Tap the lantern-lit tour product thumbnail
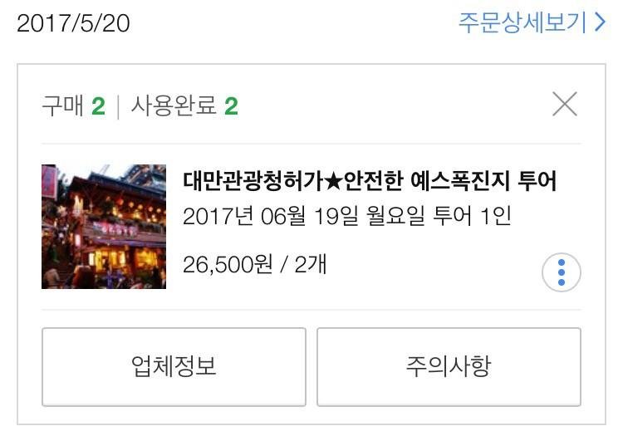The width and height of the screenshot is (623, 436). click(x=104, y=227)
